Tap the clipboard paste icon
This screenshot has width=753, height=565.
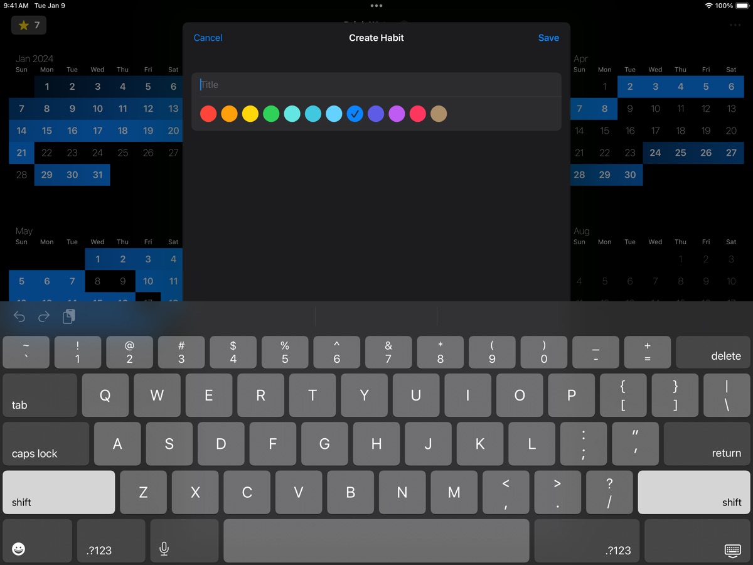69,316
